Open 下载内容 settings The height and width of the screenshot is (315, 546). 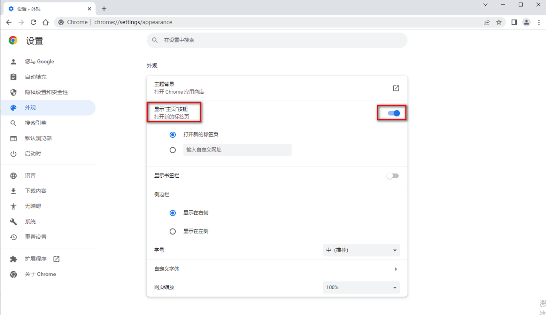tap(36, 191)
